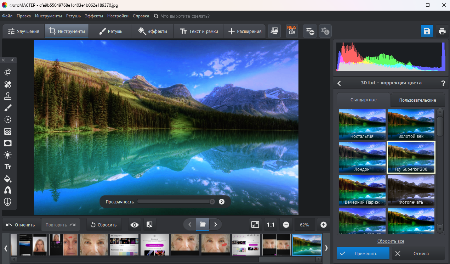Click the Отмена button

[418, 253]
